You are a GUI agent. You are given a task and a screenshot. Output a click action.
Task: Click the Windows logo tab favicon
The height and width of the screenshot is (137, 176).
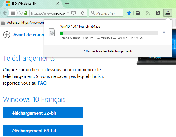[x=8, y=4]
